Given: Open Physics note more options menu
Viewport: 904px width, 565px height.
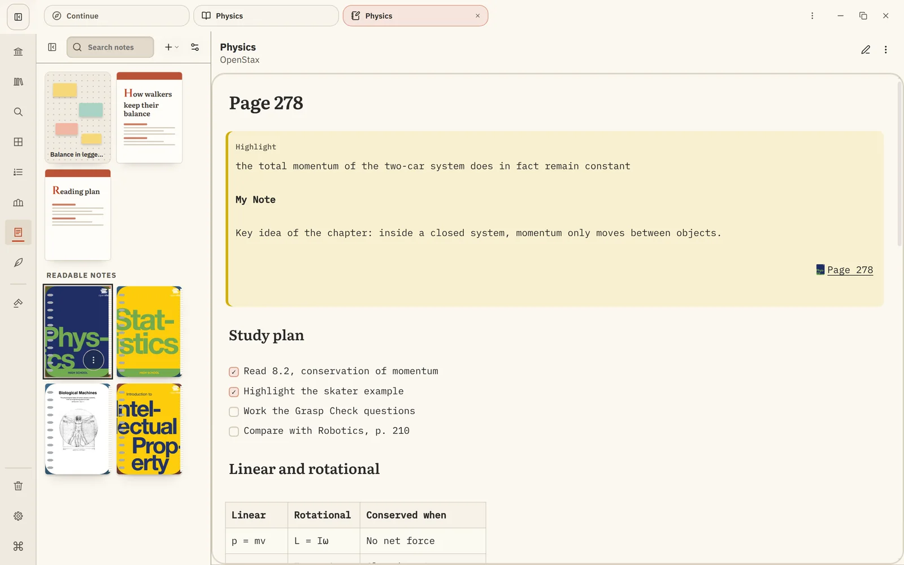Looking at the screenshot, I should (x=885, y=50).
